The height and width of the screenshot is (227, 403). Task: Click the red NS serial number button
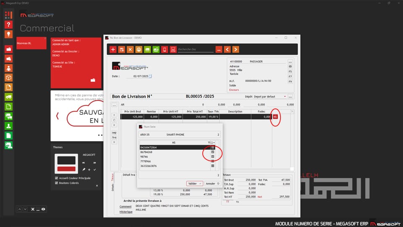click(275, 117)
